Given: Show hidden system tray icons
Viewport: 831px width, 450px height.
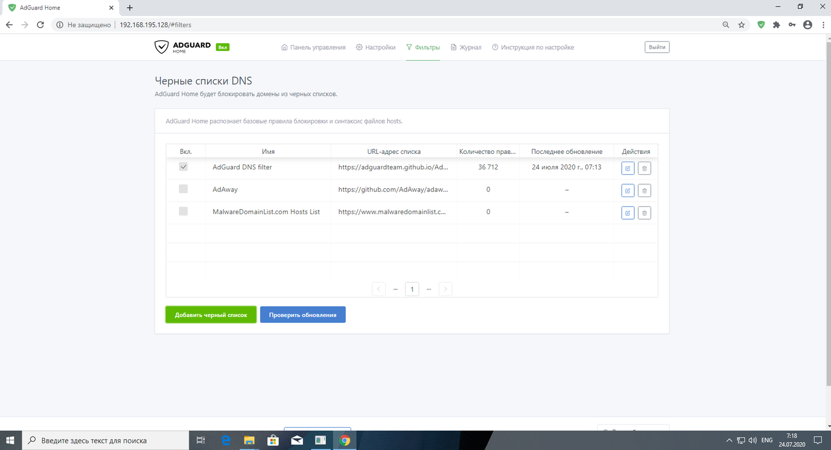Looking at the screenshot, I should [729, 441].
